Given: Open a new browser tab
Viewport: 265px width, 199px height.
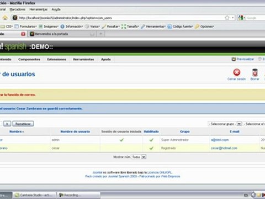Looking at the screenshot, I should point(100,34).
